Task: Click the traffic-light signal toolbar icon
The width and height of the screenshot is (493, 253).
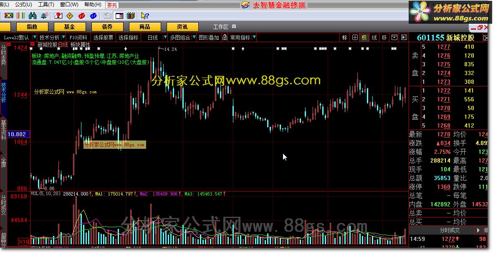Action: click(x=8, y=15)
